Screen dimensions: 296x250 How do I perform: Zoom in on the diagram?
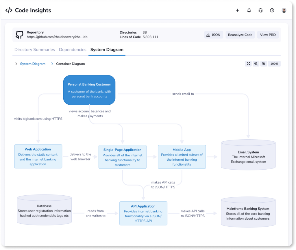pos(264,64)
